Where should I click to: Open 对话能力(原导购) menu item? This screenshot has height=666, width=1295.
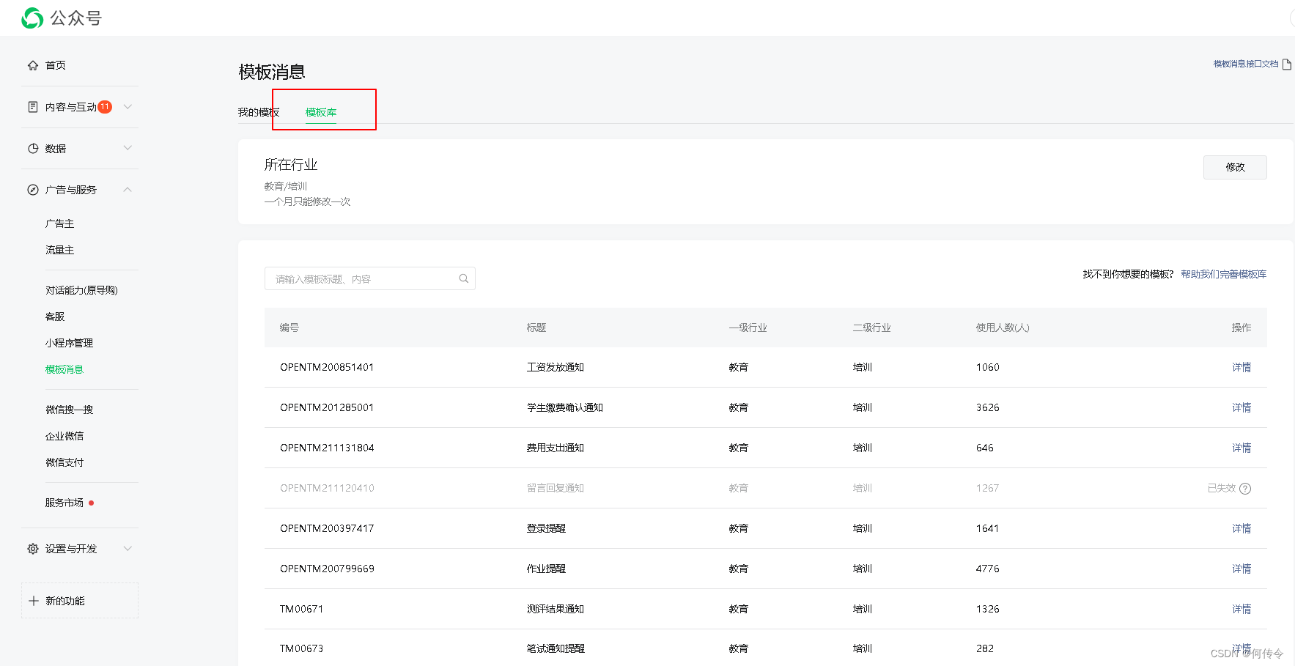81,290
